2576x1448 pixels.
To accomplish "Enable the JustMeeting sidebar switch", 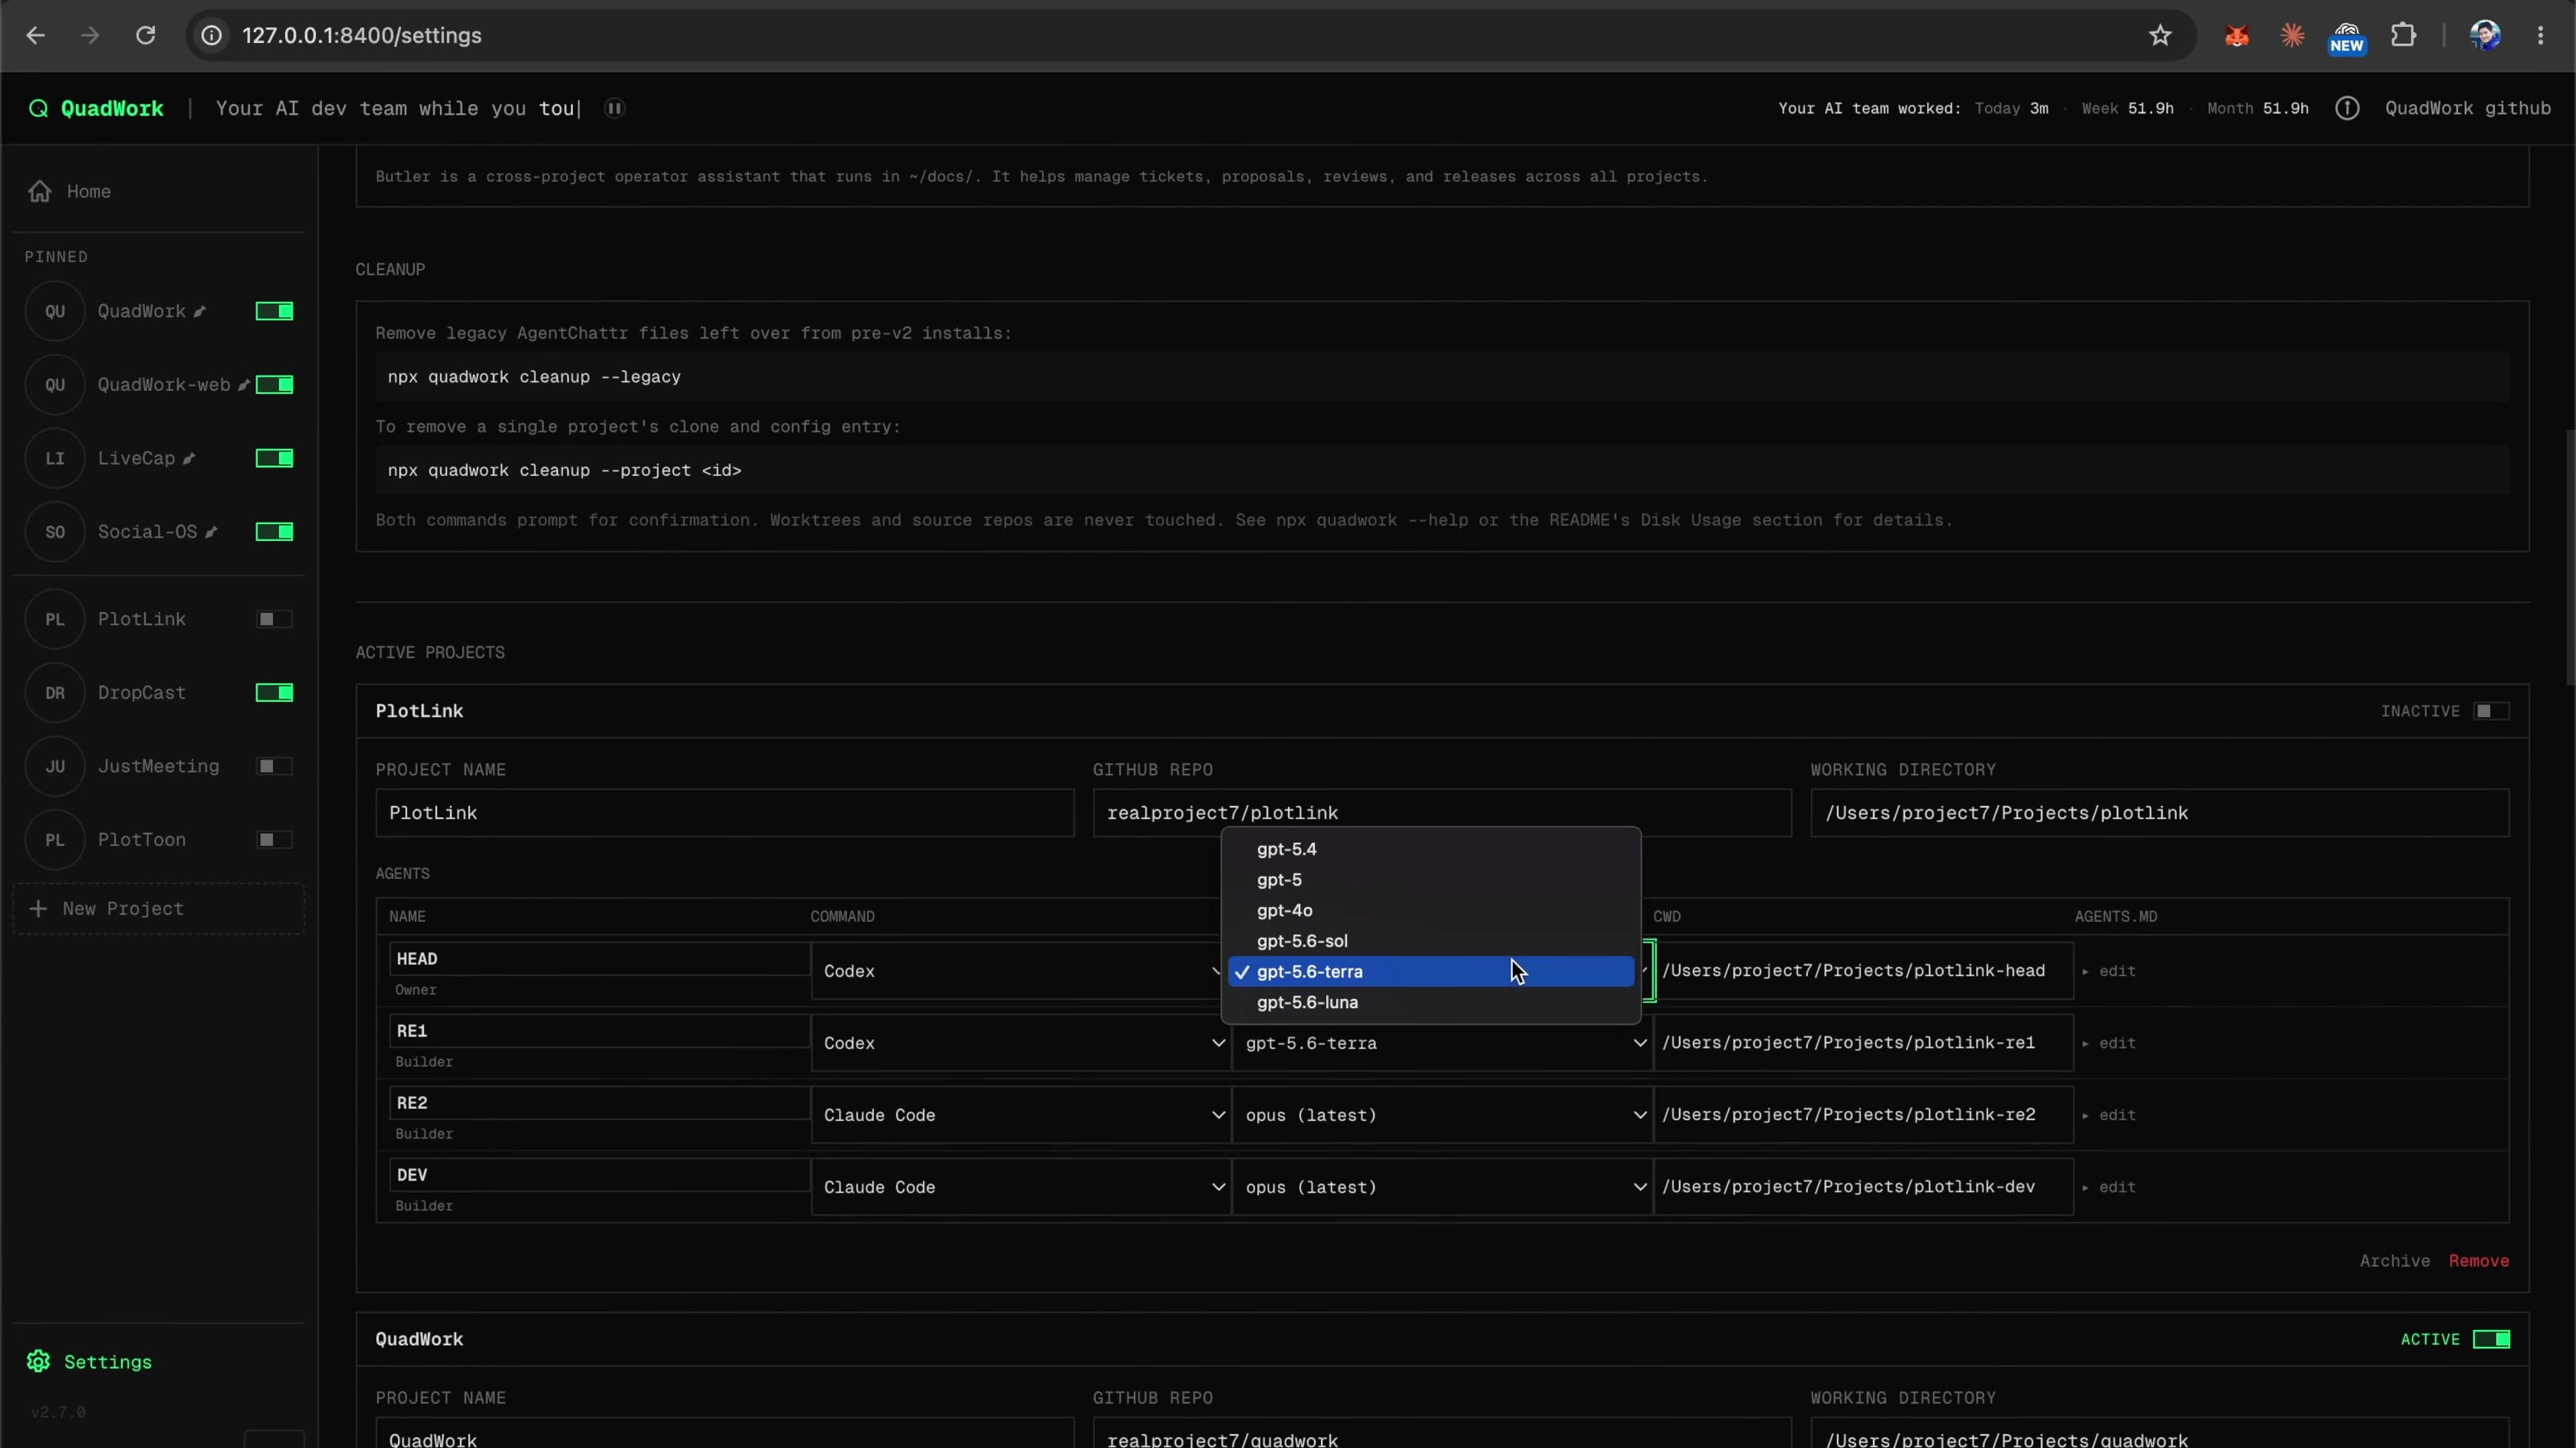I will [x=274, y=766].
